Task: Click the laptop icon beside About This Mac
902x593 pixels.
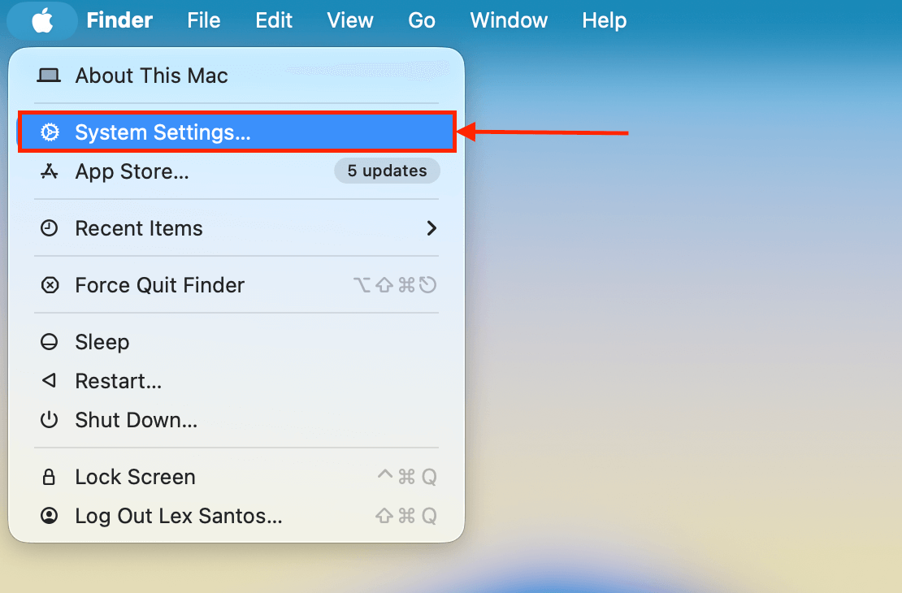Action: point(50,76)
